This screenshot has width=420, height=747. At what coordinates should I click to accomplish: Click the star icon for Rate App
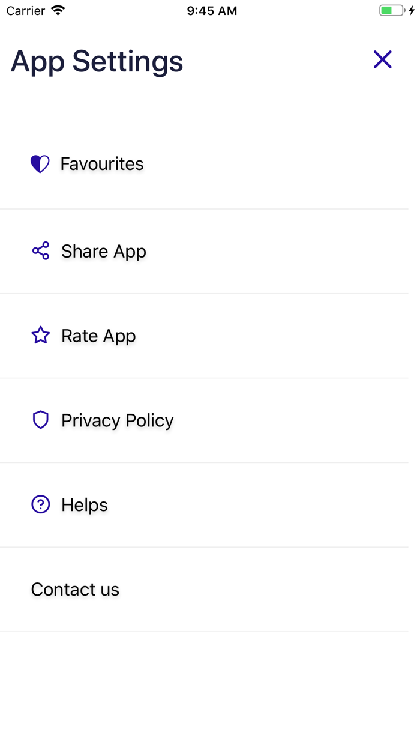(41, 335)
